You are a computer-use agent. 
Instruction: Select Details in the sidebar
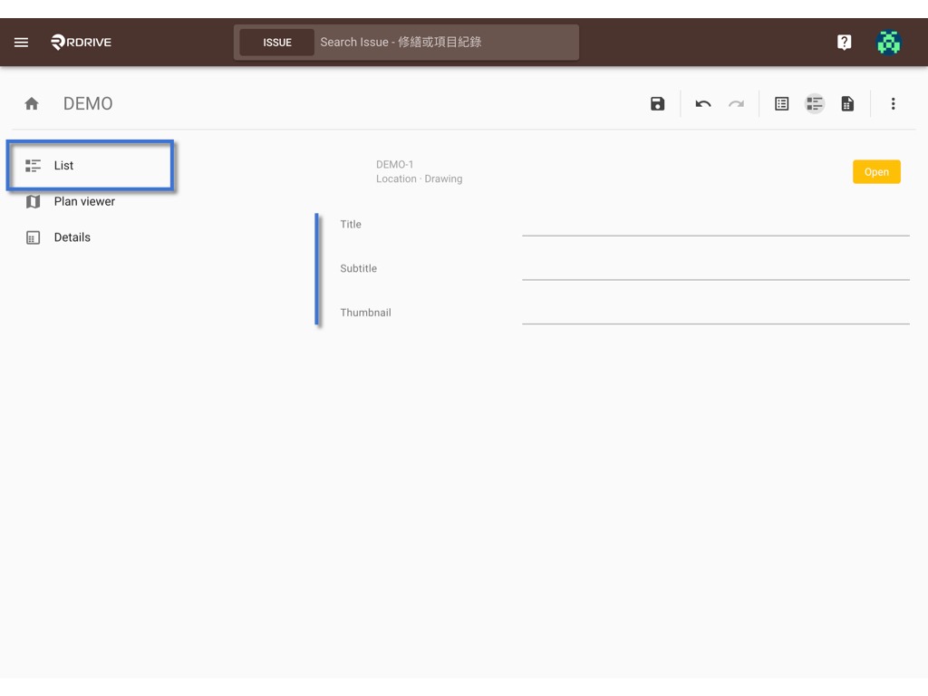[90, 237]
